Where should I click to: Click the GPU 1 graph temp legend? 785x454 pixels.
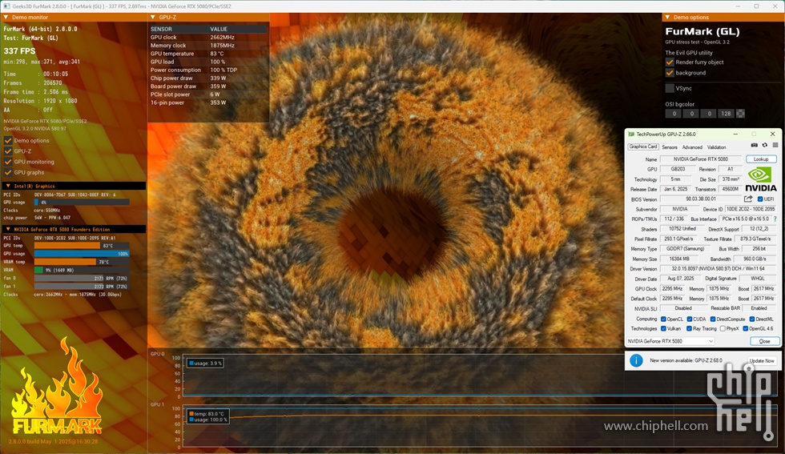pyautogui.click(x=207, y=414)
